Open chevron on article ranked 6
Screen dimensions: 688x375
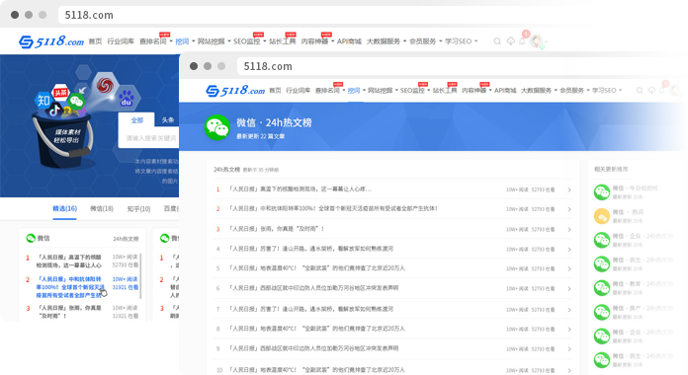(569, 289)
